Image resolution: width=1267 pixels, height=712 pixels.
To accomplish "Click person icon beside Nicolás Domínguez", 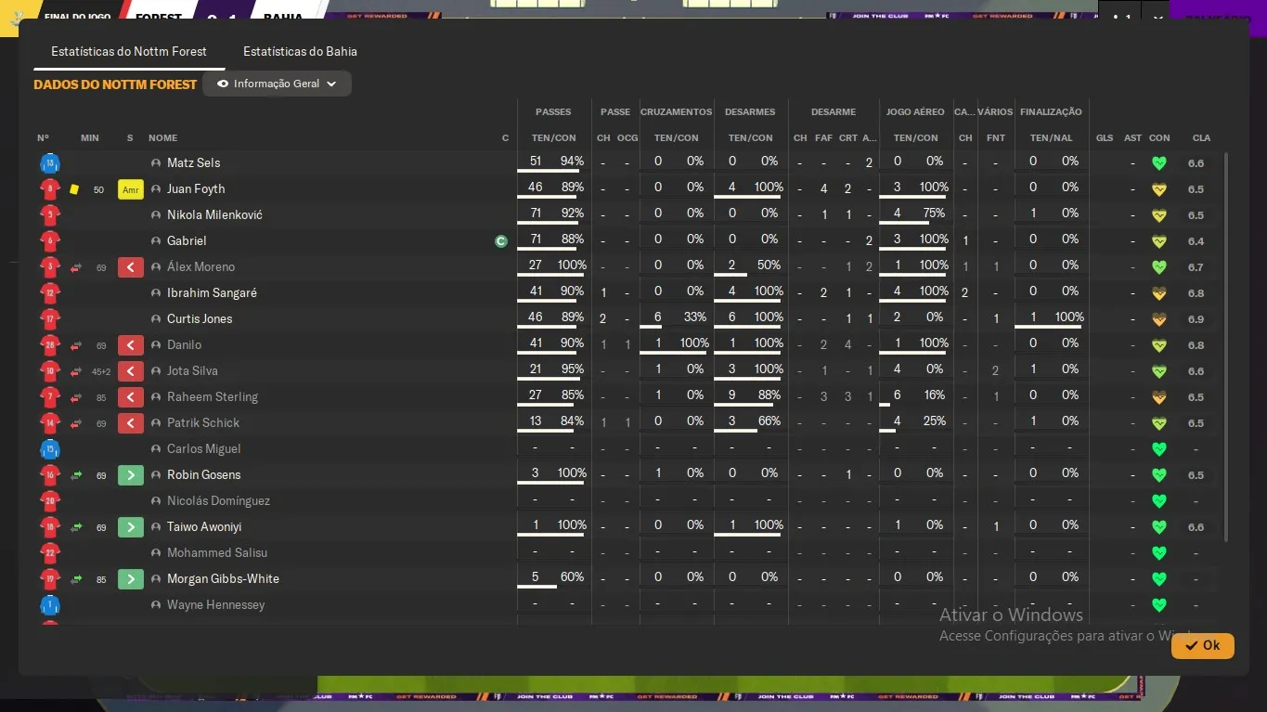I will (156, 501).
